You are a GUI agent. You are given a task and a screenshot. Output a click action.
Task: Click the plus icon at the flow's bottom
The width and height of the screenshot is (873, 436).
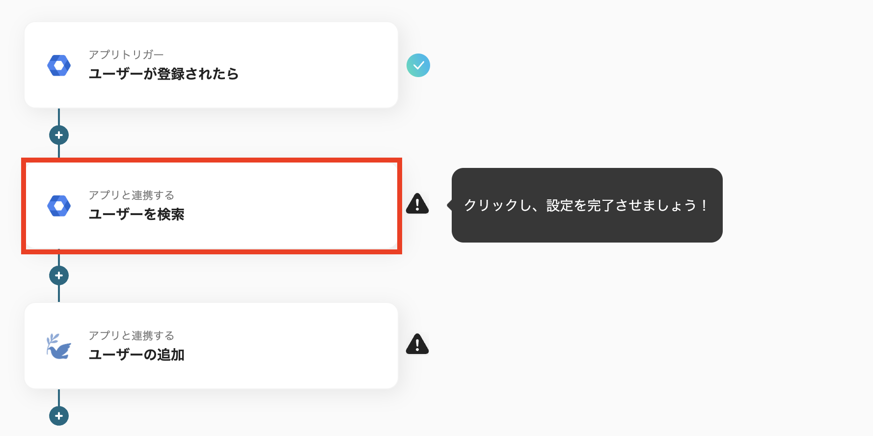pos(58,416)
